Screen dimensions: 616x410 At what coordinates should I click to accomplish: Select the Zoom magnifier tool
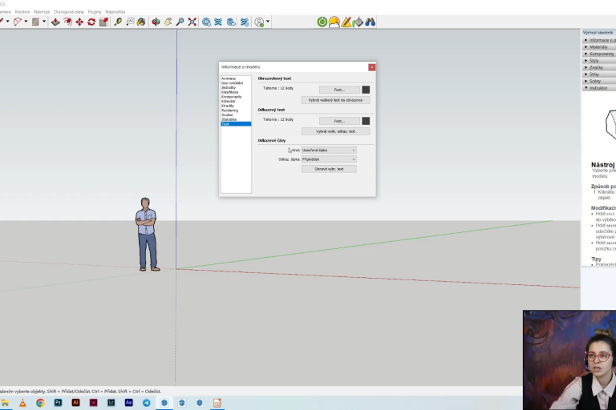point(180,22)
